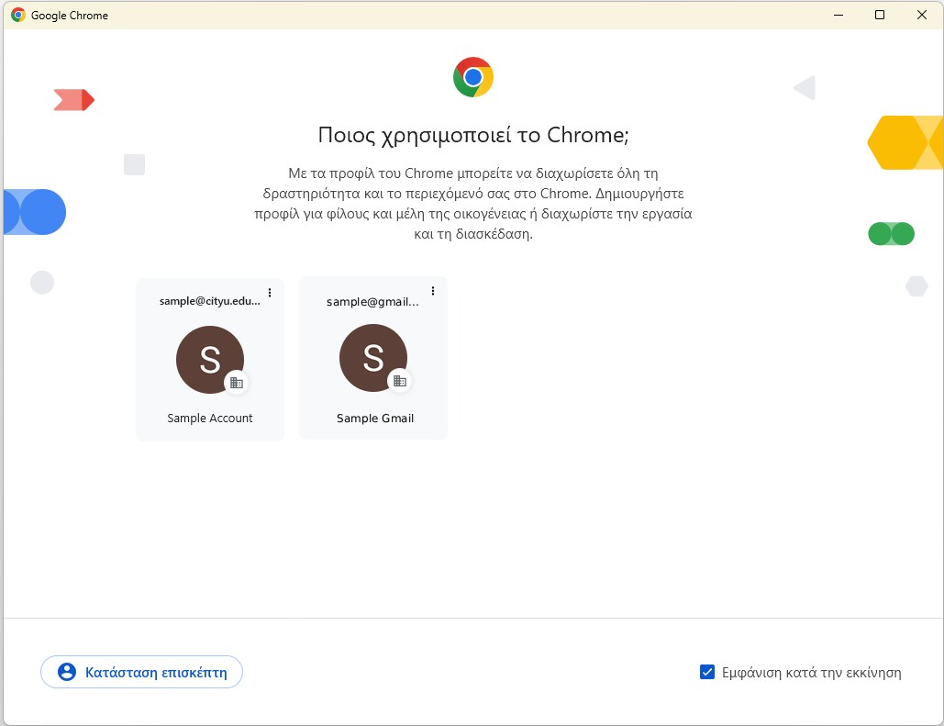944x726 pixels.
Task: Click the Sample Account profile name
Action: click(x=209, y=418)
